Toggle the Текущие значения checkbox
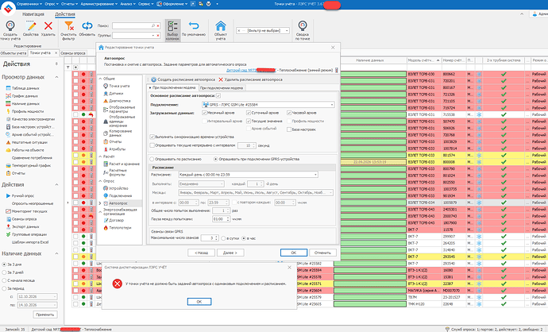 click(249, 121)
